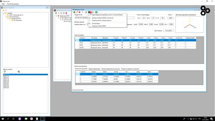Click Ic, A current input field
The width and height of the screenshot is (215, 121).
point(163,18)
